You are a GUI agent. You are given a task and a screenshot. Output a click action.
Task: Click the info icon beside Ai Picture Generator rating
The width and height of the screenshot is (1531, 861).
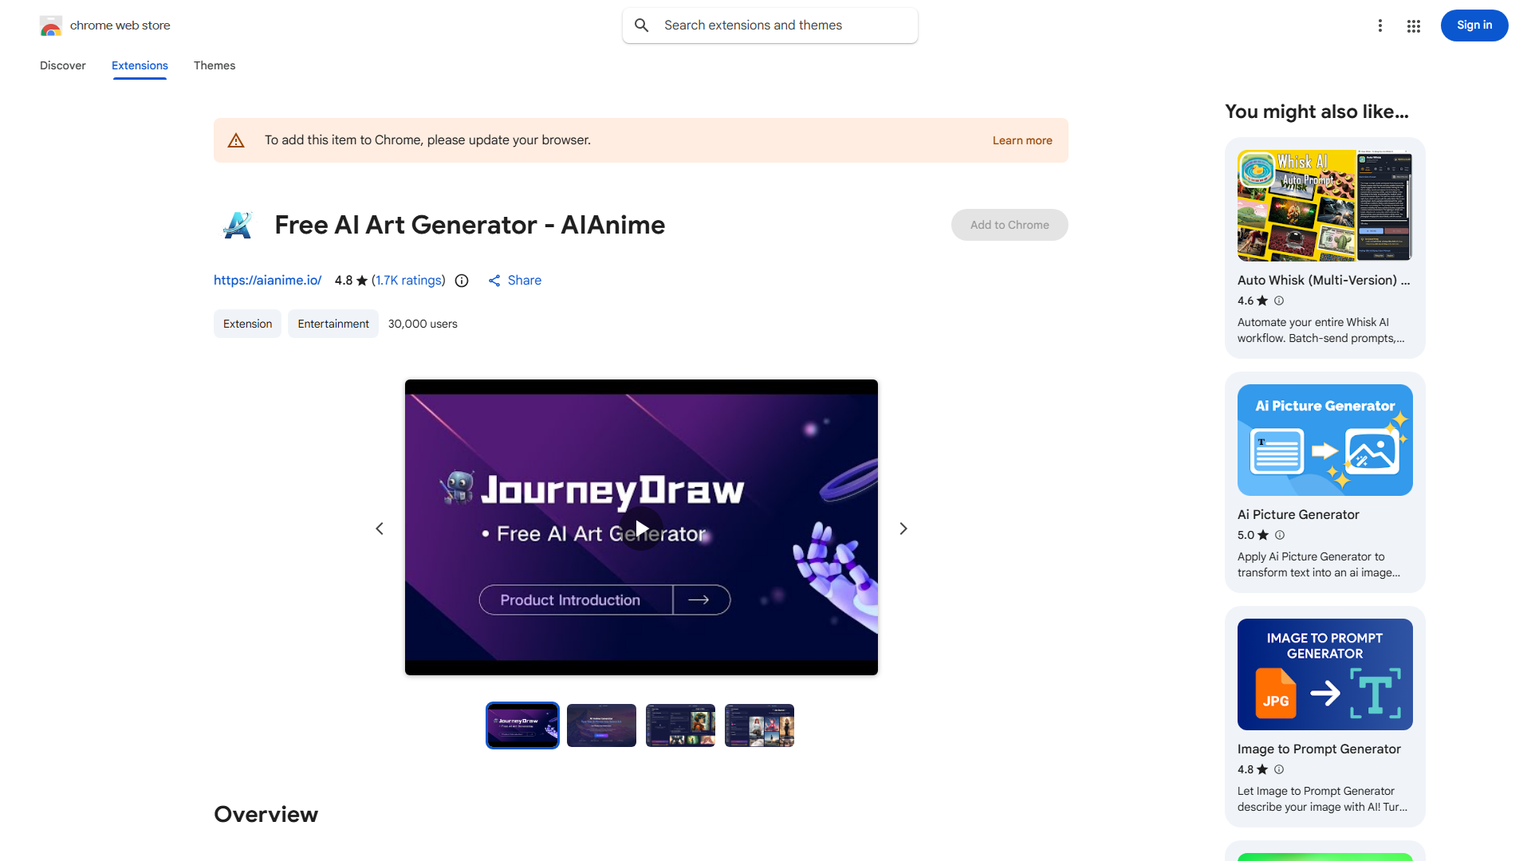point(1279,535)
